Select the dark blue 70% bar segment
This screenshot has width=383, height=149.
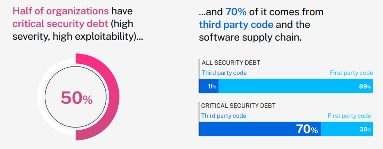[x=260, y=129]
